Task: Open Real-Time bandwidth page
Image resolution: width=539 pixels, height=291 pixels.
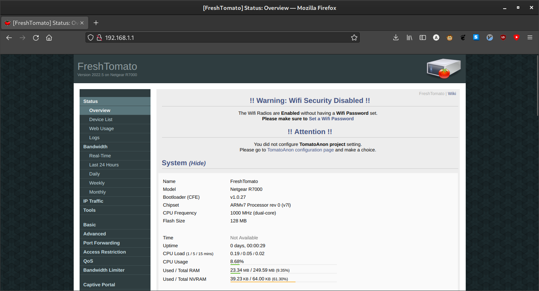Action: (115, 156)
